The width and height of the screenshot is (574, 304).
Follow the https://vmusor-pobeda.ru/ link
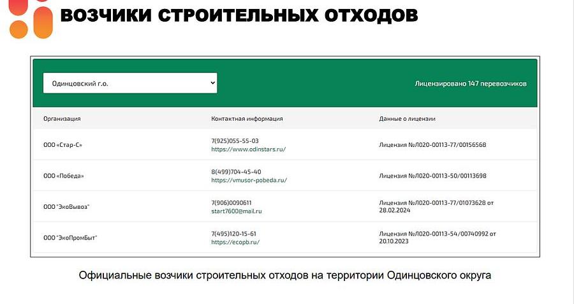click(249, 180)
